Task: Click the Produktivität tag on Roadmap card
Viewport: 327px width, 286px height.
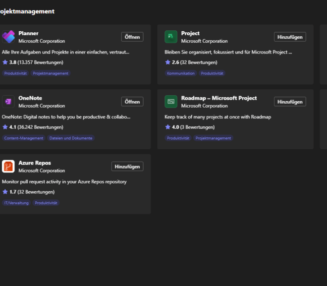Action: point(178,138)
